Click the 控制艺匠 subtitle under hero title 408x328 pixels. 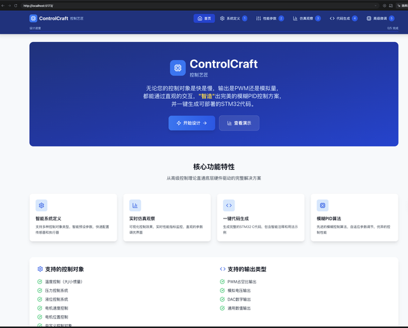[199, 75]
